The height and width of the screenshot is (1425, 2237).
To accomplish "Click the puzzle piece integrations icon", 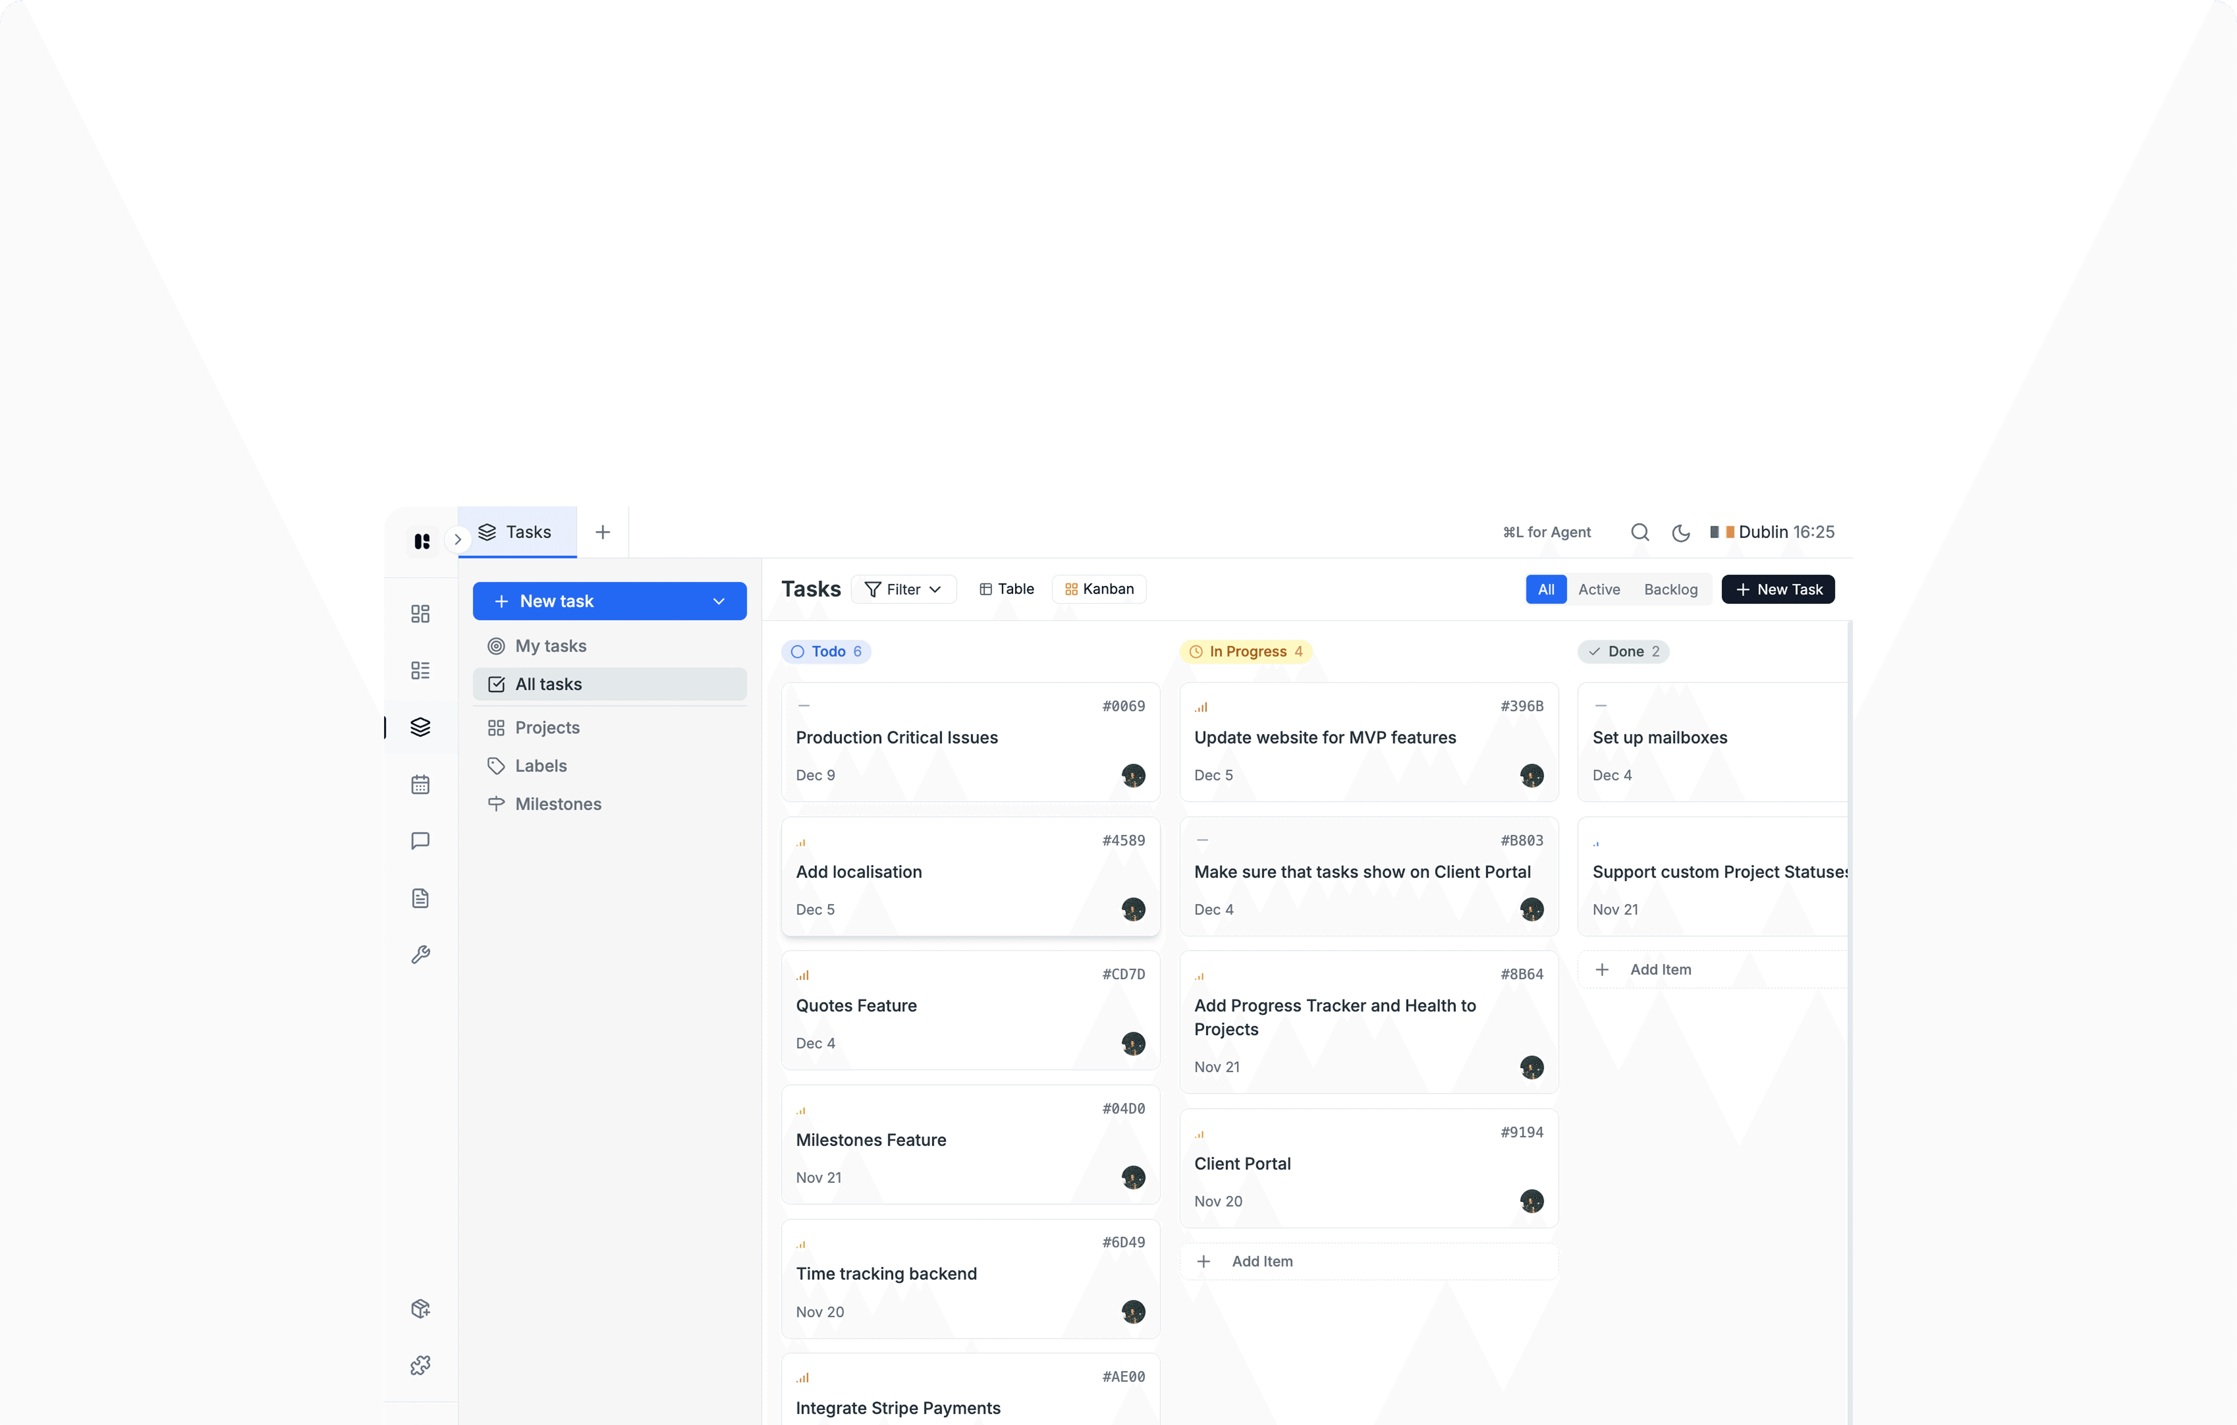I will [x=420, y=1365].
